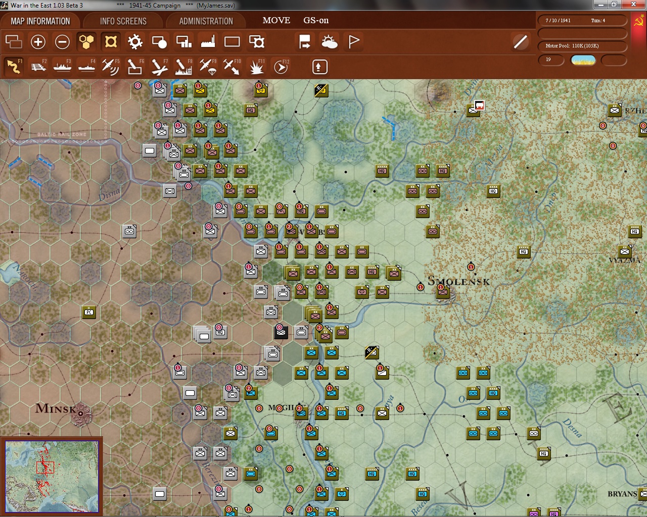
Task: Click the rectangle-with-gear toolbar icon
Action: (257, 41)
